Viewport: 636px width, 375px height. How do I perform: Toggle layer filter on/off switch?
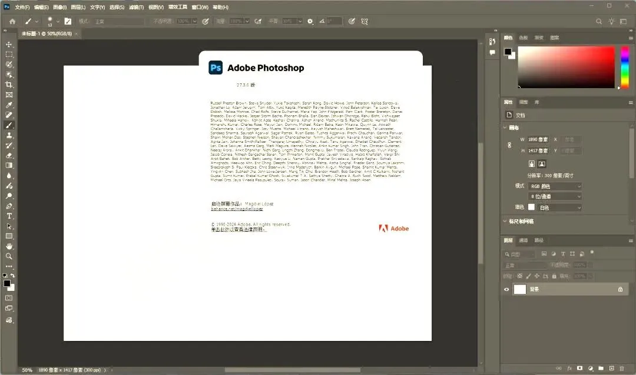tap(592, 252)
